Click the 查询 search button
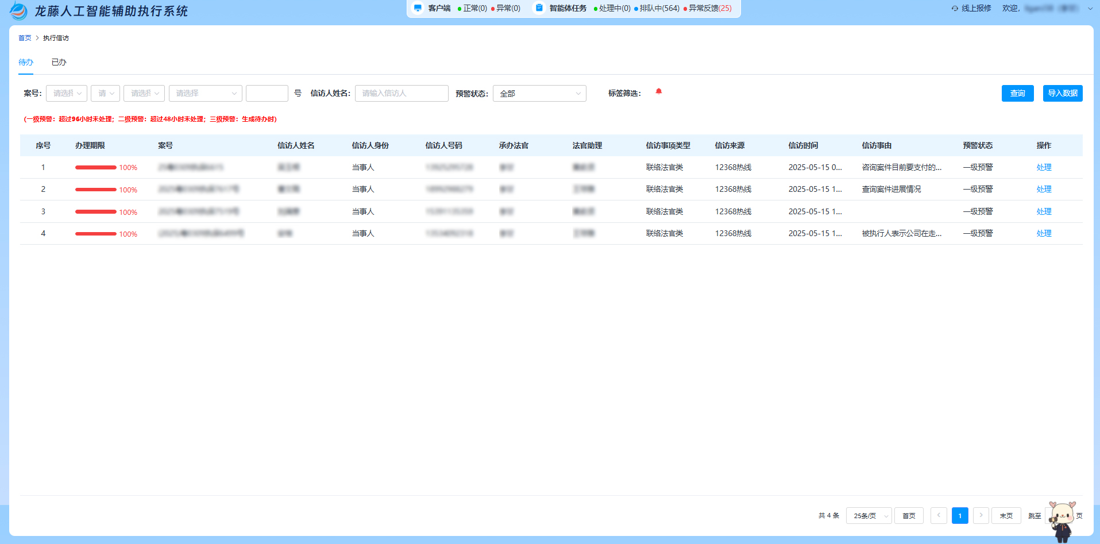The height and width of the screenshot is (544, 1100). 1017,94
